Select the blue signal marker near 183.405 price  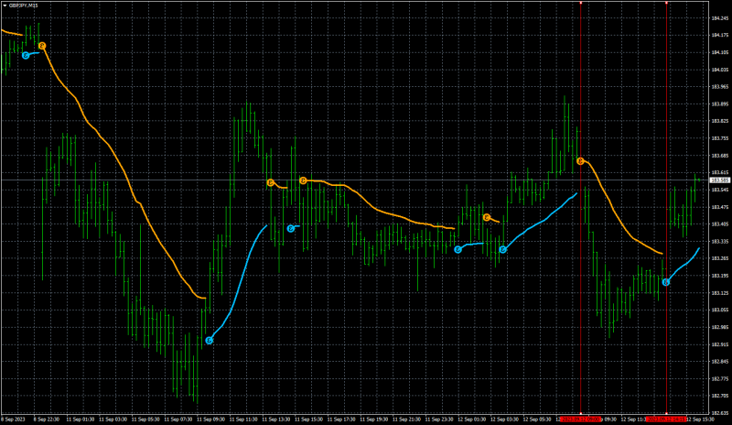point(290,229)
